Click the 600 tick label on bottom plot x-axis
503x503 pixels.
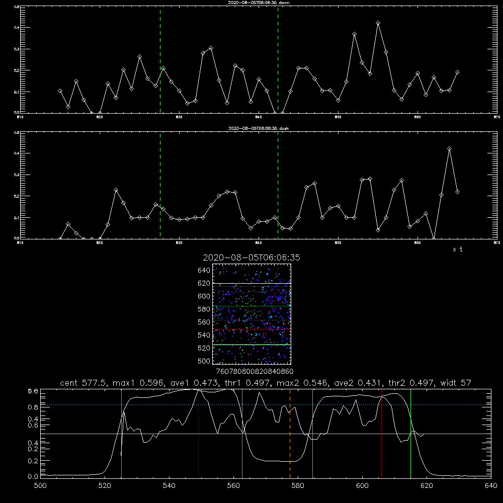pyautogui.click(x=362, y=486)
